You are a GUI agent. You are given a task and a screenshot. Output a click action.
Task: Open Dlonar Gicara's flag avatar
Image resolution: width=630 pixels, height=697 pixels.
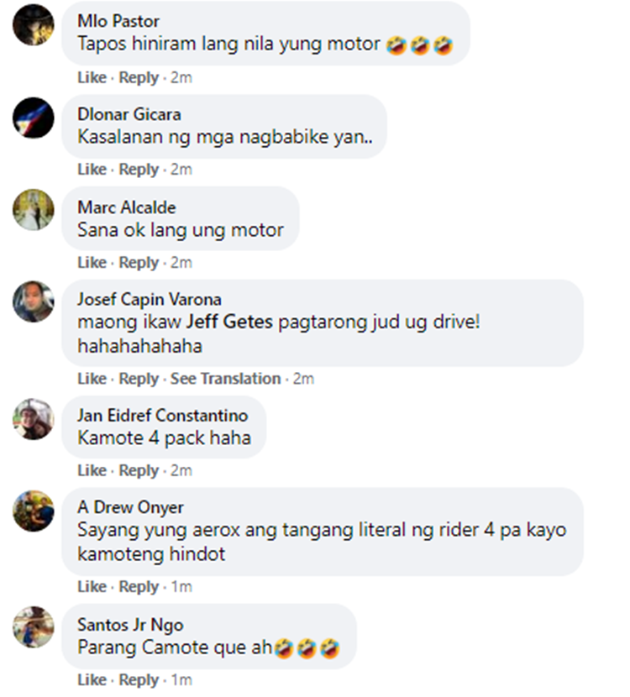34,118
